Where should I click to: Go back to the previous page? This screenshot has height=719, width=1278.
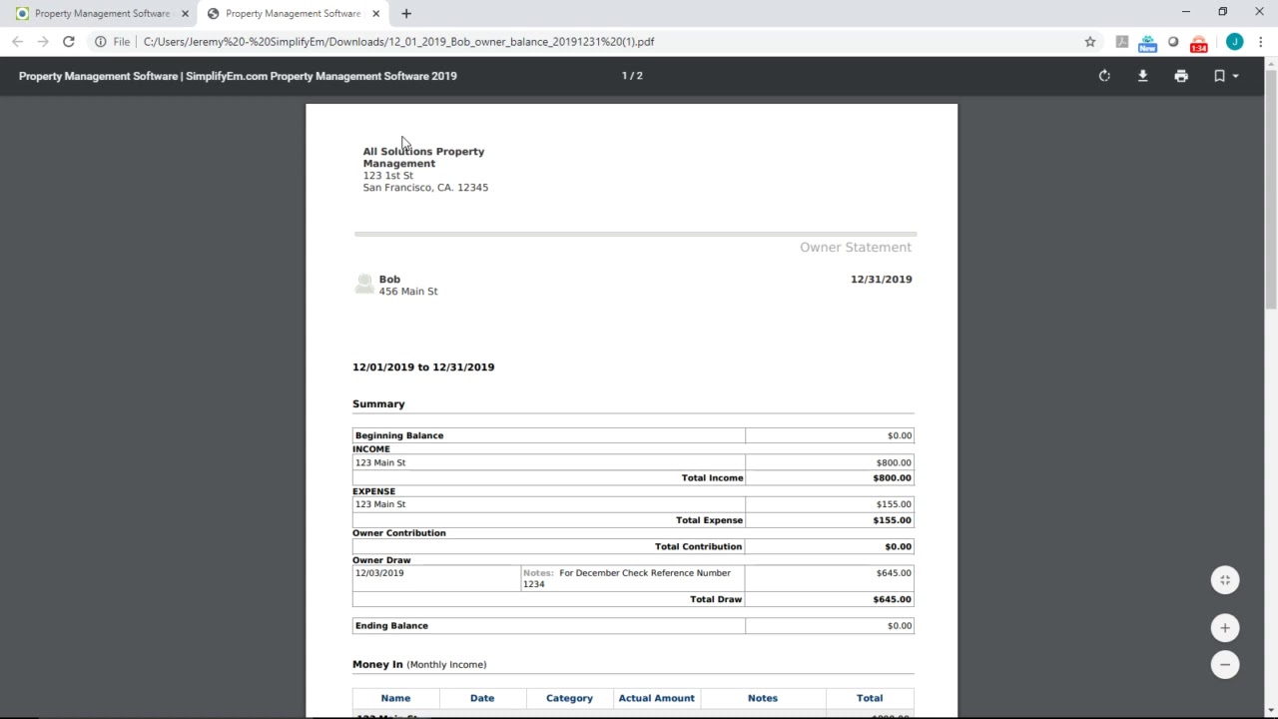(x=17, y=42)
